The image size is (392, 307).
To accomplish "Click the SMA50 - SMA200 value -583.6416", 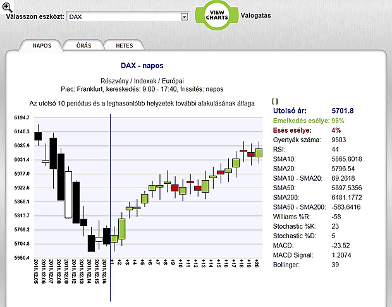I will point(346,207).
